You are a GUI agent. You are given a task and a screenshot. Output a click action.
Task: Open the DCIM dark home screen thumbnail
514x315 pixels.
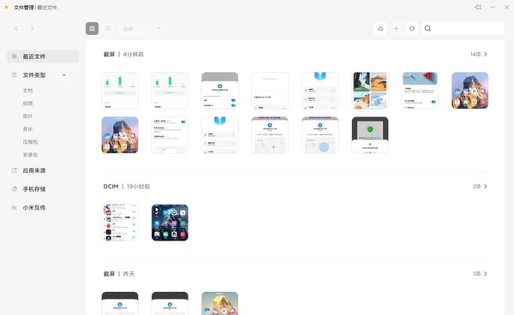[x=170, y=223]
